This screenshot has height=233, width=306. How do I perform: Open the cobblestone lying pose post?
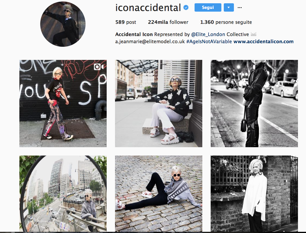159,194
